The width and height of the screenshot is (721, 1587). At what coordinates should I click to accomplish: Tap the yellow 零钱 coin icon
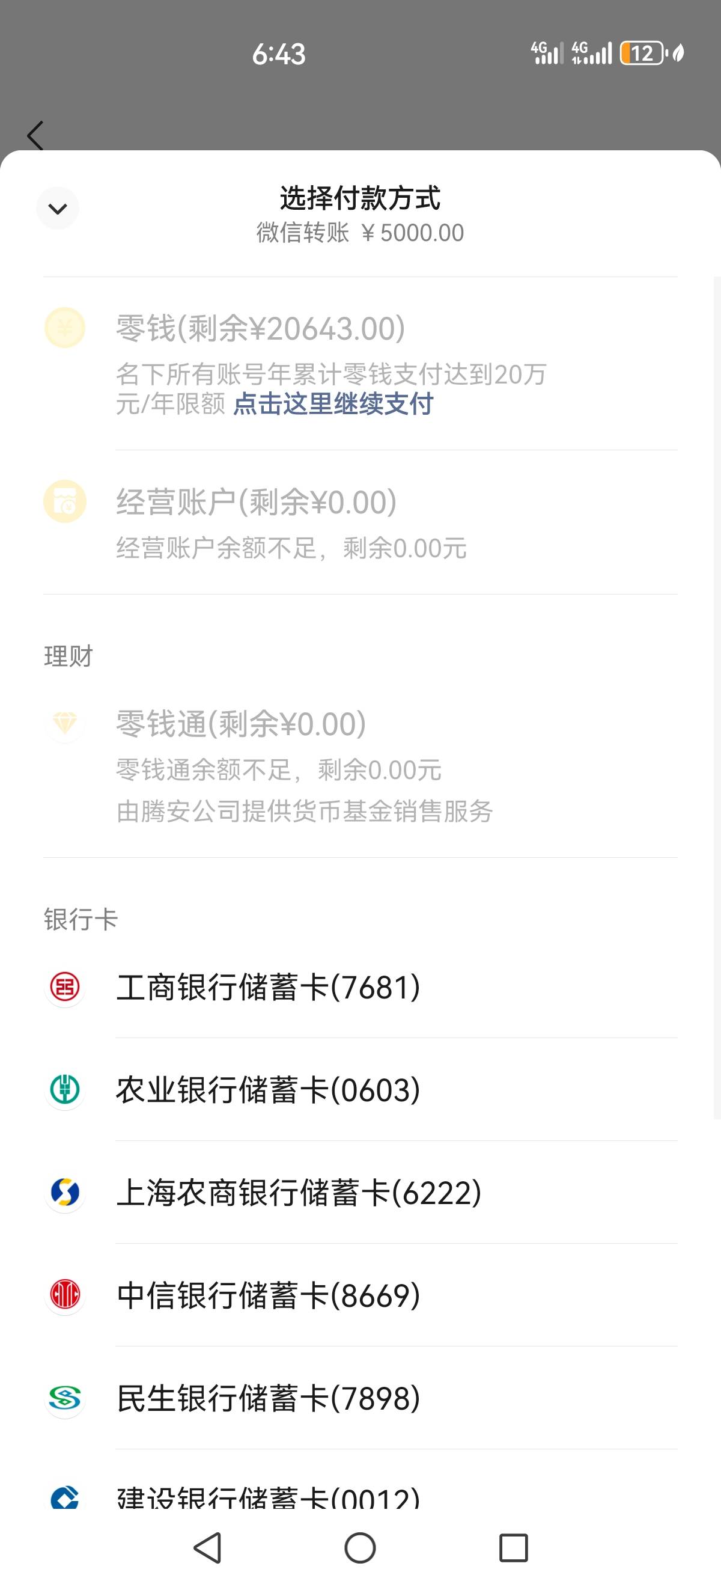[65, 328]
